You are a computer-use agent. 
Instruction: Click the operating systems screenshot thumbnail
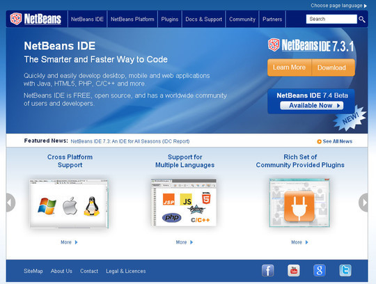(x=69, y=203)
